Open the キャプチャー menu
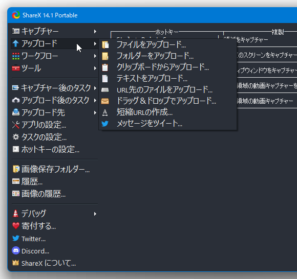Viewport: 297px width, 279px height. tap(55, 31)
